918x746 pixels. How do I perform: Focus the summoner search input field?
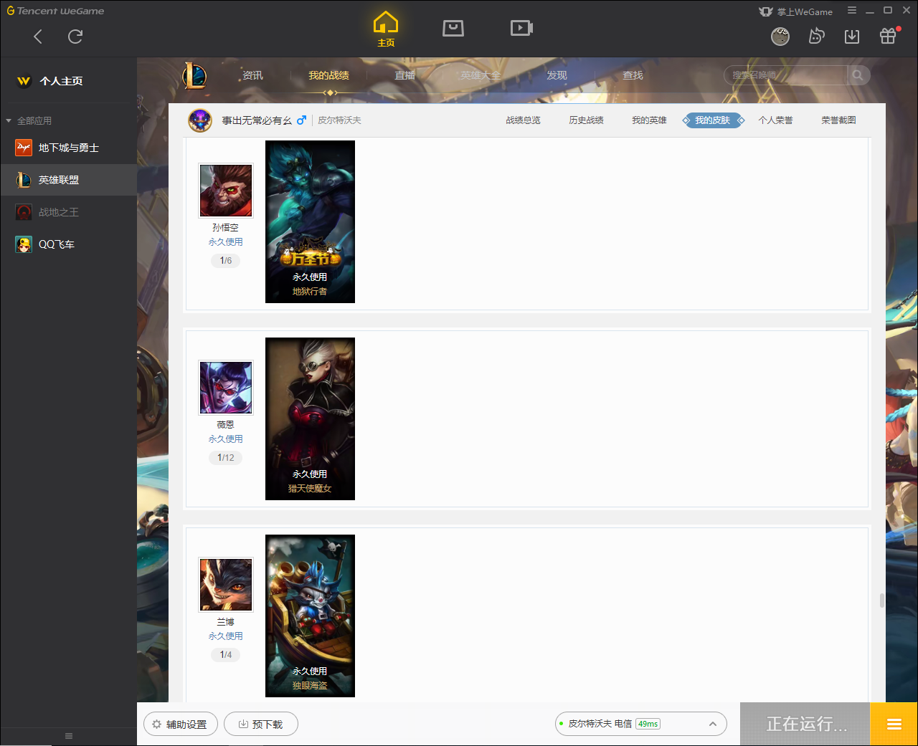pos(786,75)
